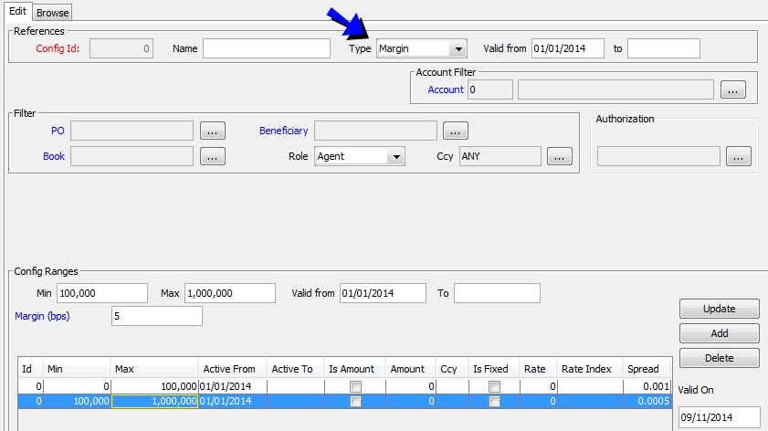Screen dimensions: 768x431
Task: Click the PO filter field
Action: click(132, 131)
